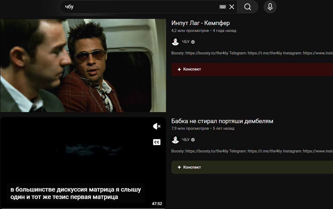Click description text of 'Бабка не стирал портяши'
Image resolution: width=333 pixels, height=209 pixels.
click(252, 151)
